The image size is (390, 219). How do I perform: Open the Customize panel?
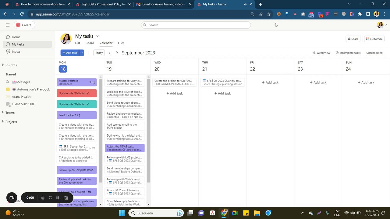(374, 39)
